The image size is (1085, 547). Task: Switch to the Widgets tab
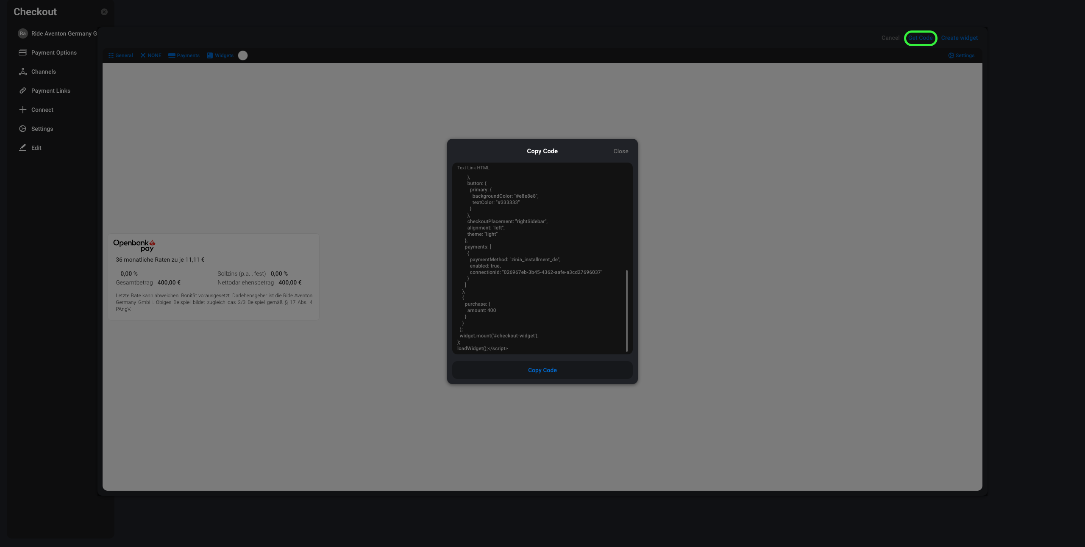pos(220,55)
